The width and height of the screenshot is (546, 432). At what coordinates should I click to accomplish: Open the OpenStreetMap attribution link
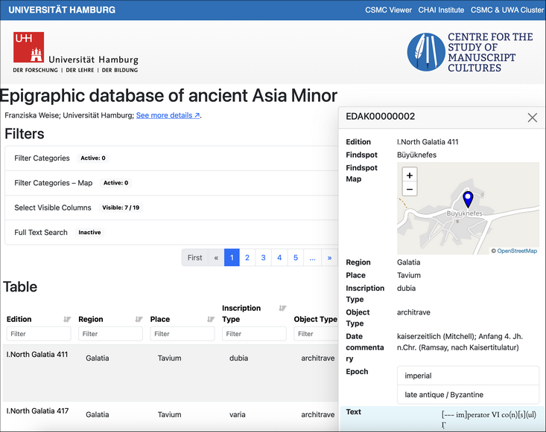point(516,251)
